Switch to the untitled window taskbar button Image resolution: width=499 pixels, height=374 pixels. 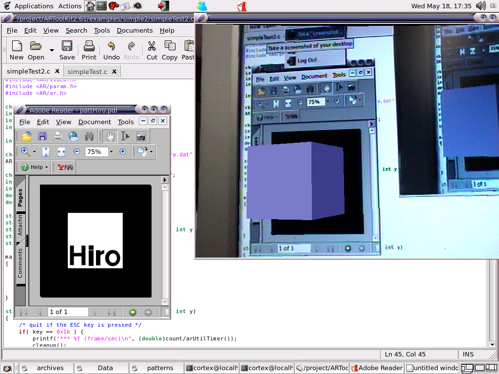pyautogui.click(x=432, y=368)
